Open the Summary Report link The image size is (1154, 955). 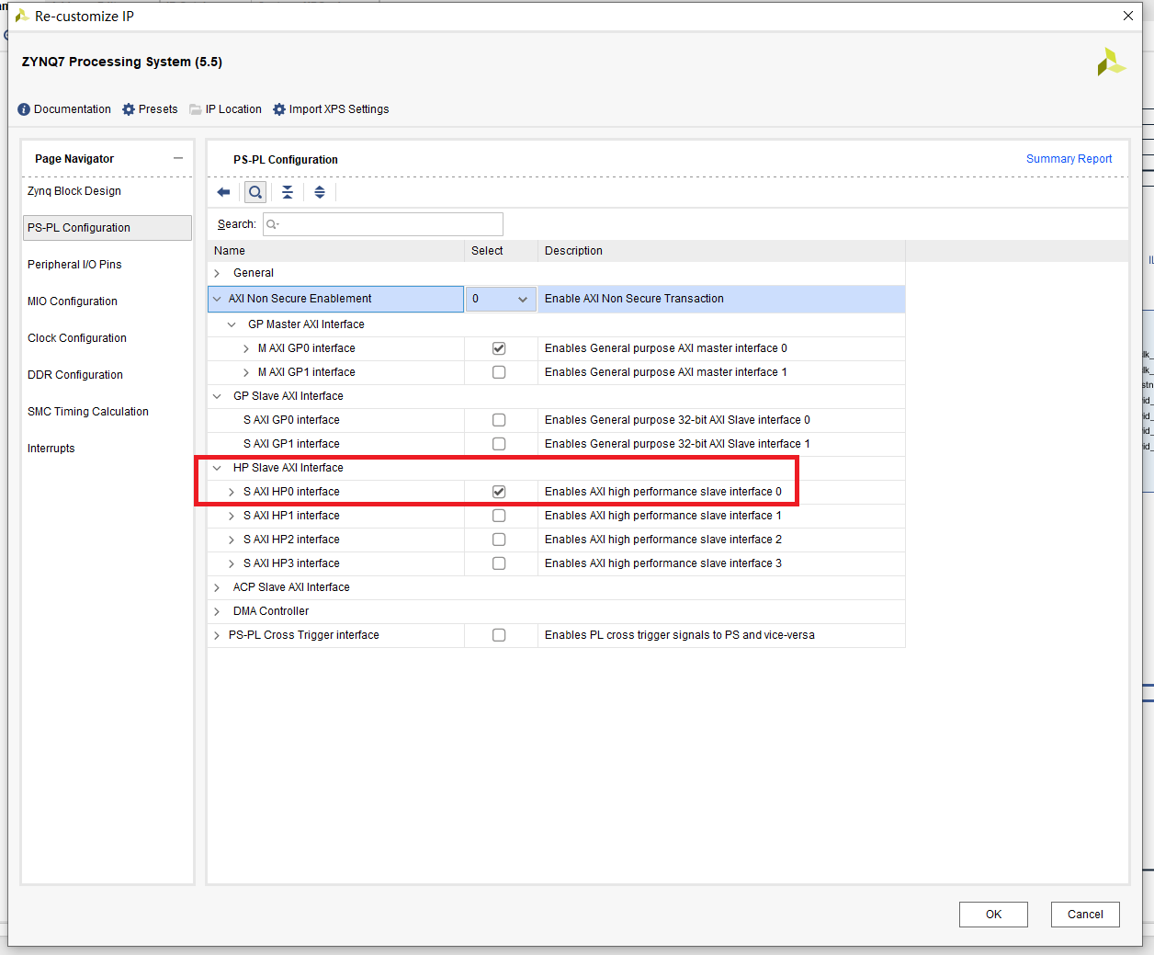(1069, 159)
